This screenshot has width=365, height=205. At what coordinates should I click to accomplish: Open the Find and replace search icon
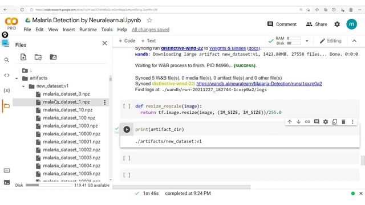7,60
